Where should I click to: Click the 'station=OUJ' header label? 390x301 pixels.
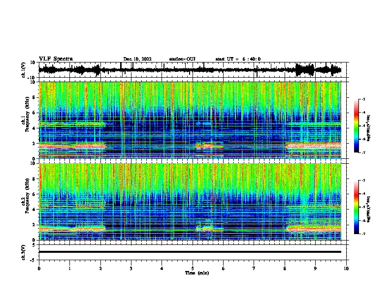(x=182, y=59)
